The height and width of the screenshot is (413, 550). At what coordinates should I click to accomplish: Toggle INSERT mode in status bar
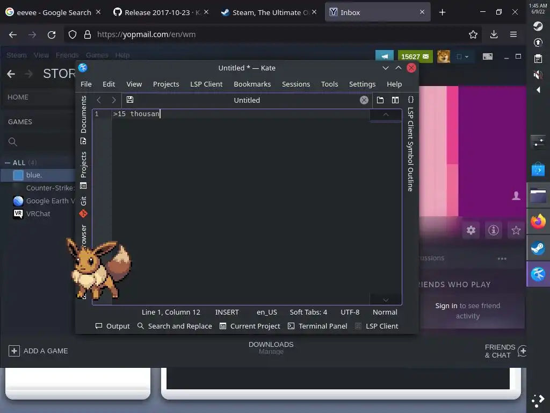(x=227, y=312)
